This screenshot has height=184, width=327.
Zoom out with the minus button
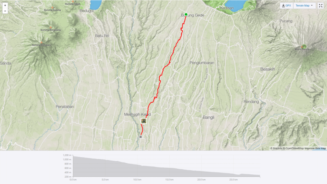pos(5,11)
